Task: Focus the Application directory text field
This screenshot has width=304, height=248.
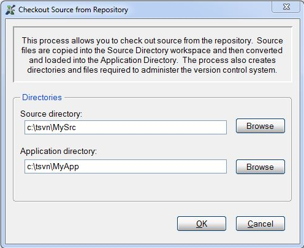Action: pyautogui.click(x=126, y=167)
